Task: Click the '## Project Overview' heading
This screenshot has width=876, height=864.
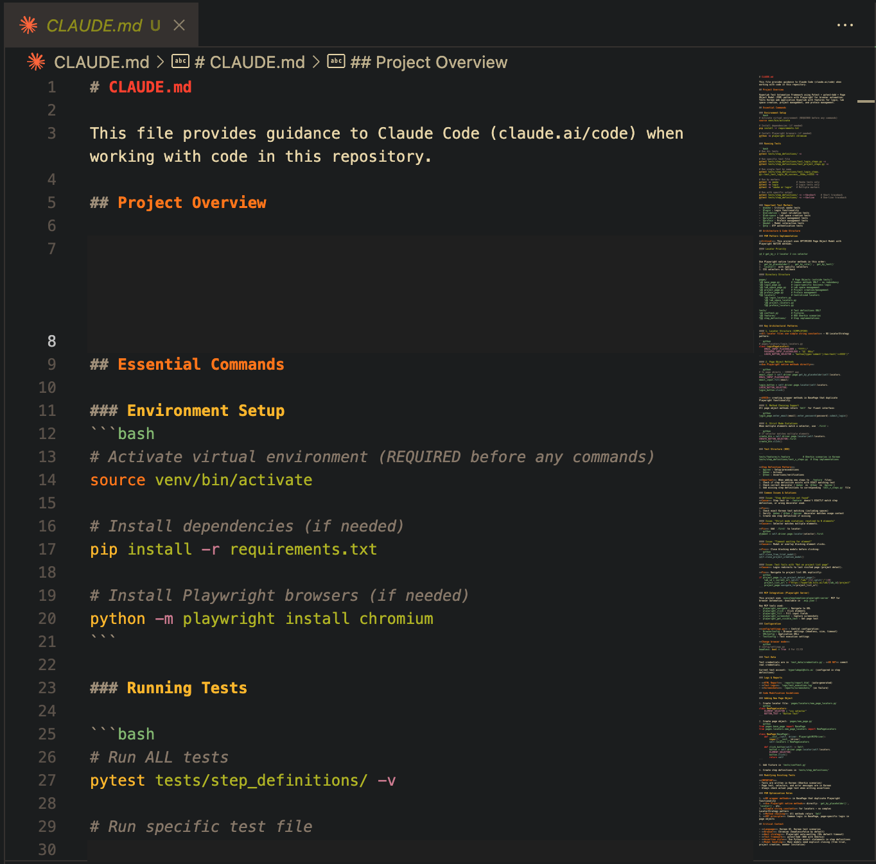Action: coord(178,203)
